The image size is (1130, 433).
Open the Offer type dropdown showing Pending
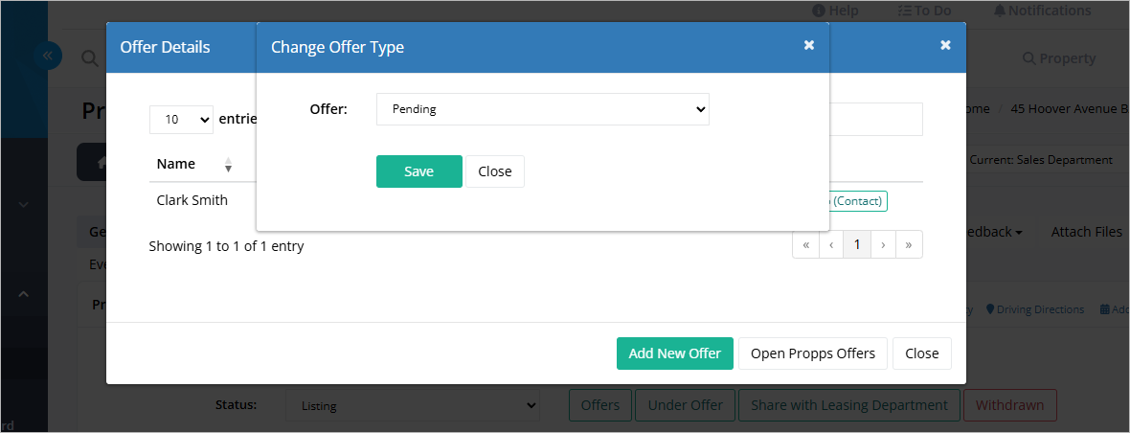click(x=543, y=109)
